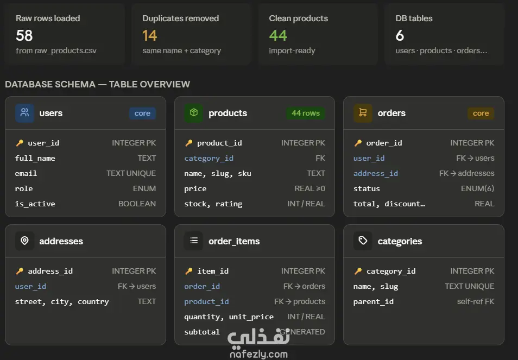Select the Clean products stat card
Viewport: 518px width, 360px height.
pos(318,34)
